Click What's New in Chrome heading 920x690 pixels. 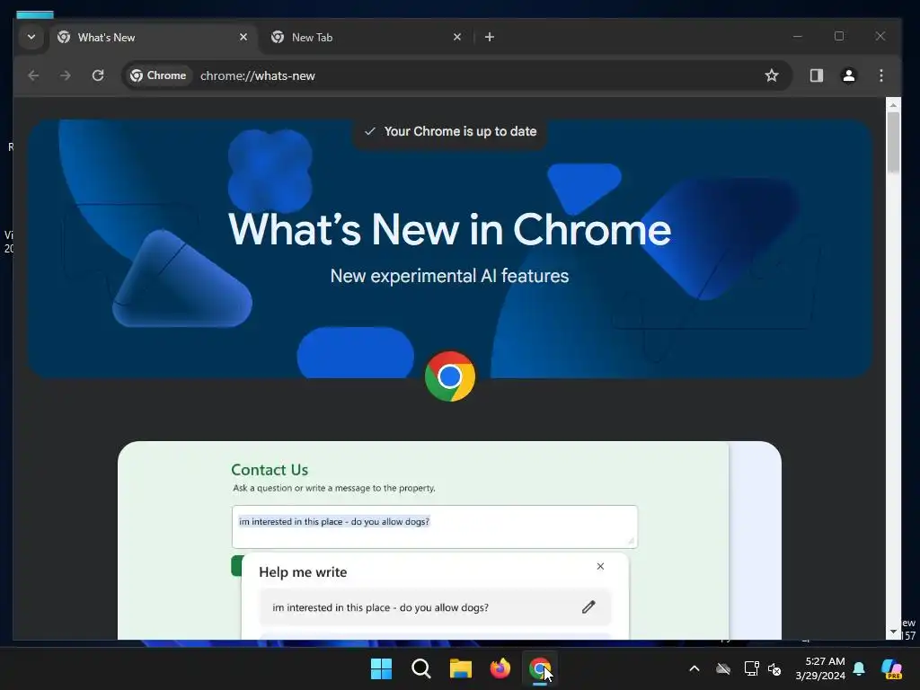(449, 229)
